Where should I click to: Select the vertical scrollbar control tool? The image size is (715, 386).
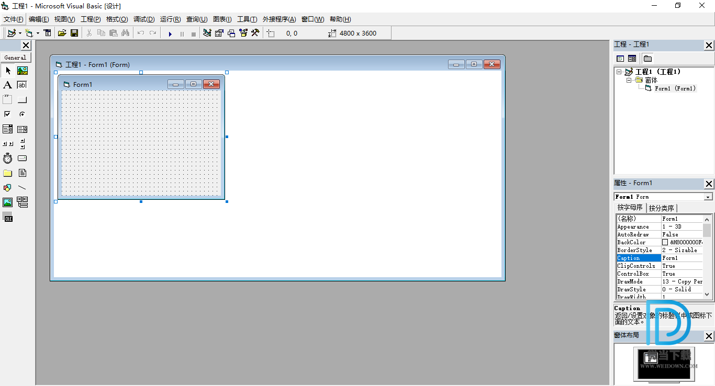tap(23, 144)
